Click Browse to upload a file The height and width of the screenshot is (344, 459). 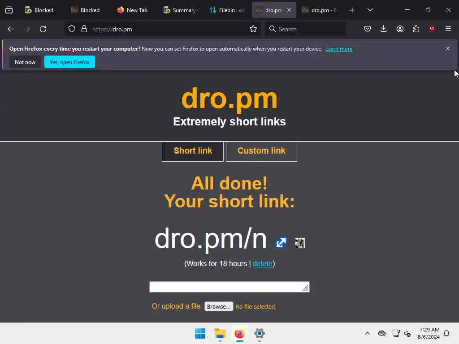click(x=219, y=306)
